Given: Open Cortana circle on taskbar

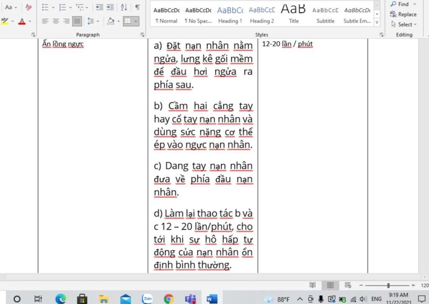Looking at the screenshot, I should pos(17,299).
